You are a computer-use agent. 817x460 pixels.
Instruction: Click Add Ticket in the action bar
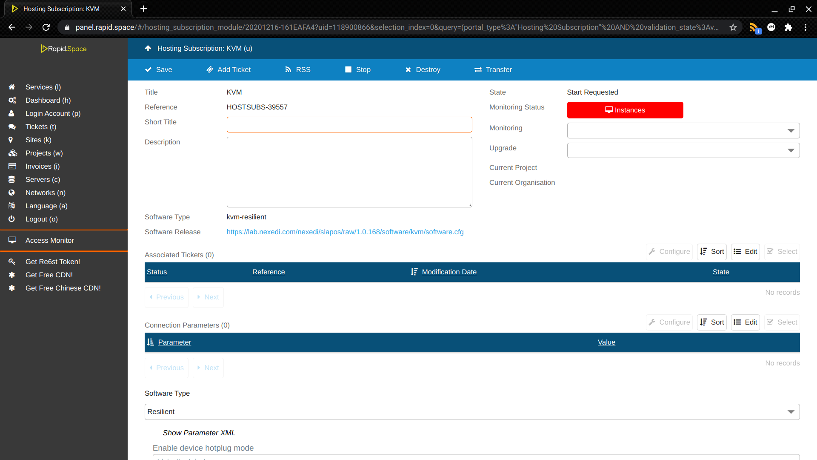[229, 70]
